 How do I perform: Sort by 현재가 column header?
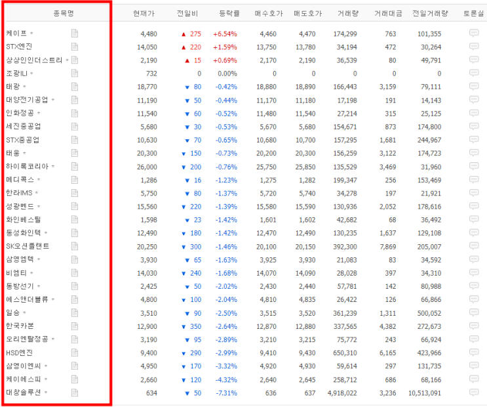pyautogui.click(x=144, y=13)
